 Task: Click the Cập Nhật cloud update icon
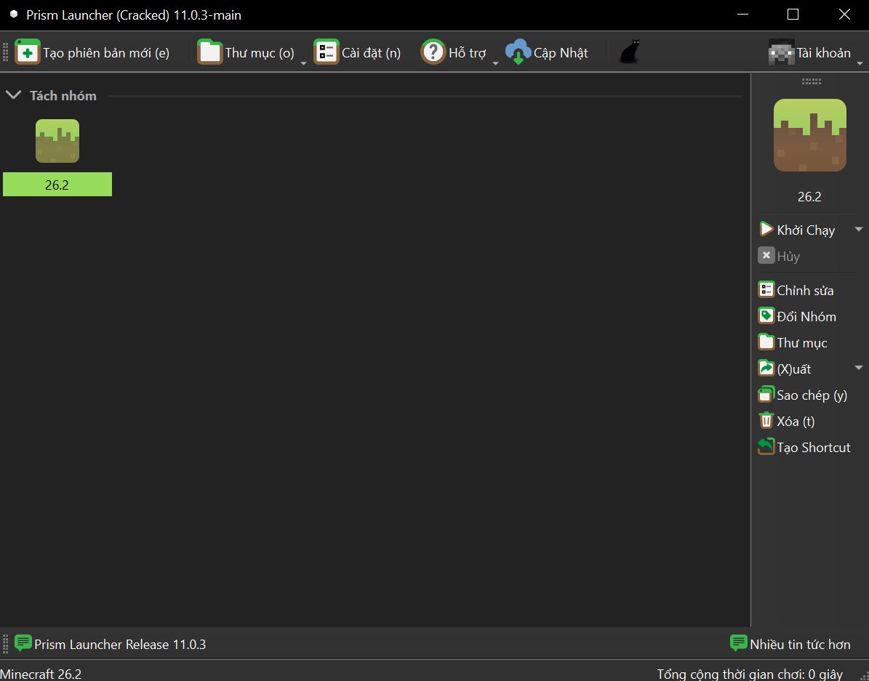(x=518, y=52)
